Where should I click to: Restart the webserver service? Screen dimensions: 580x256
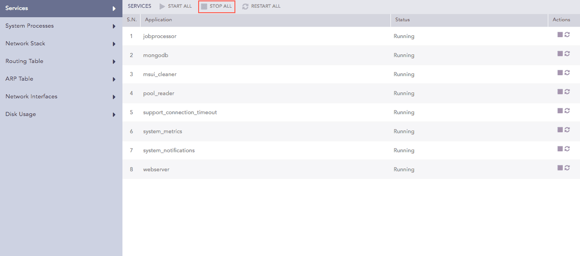tap(567, 168)
